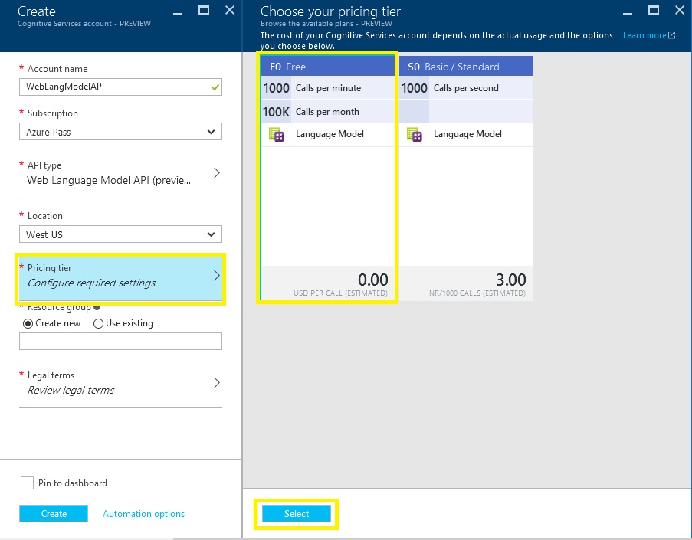Image resolution: width=692 pixels, height=540 pixels.
Task: Open the Subscription dropdown showing Azure Pass
Action: point(120,132)
